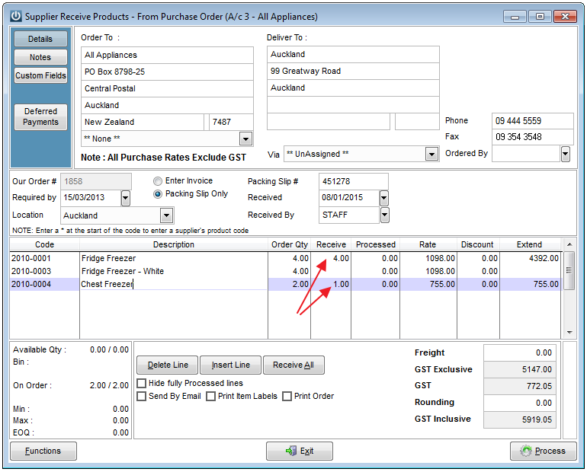
Task: Expand the Received By STAFF dropdown
Action: pos(384,215)
